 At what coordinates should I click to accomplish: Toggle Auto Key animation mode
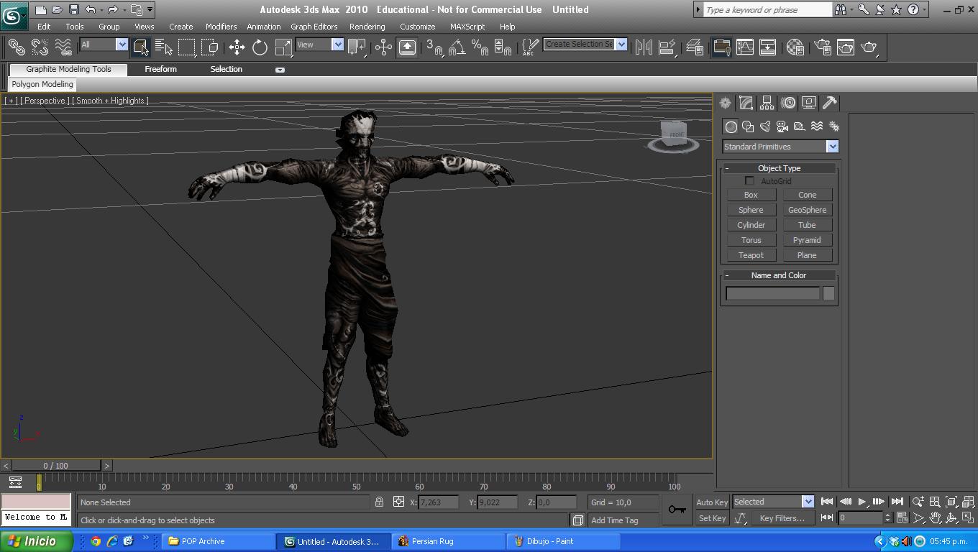pos(712,502)
